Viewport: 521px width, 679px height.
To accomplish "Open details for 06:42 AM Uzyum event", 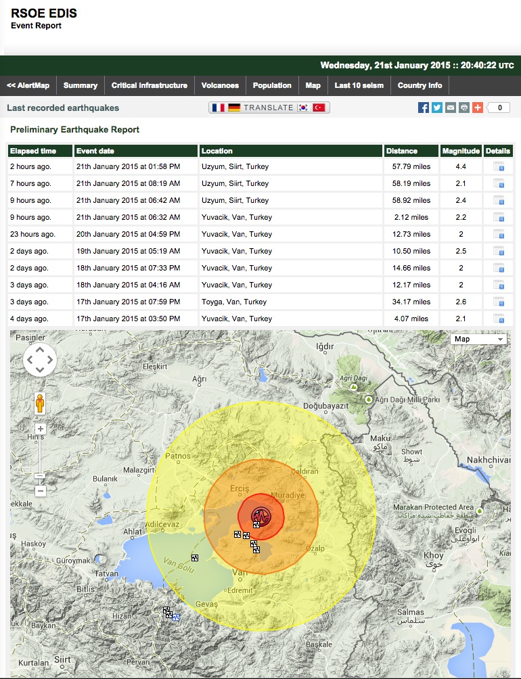I will 499,200.
